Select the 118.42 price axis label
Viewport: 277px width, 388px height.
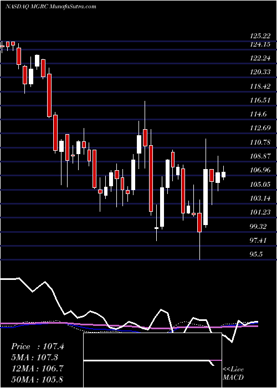[x=260, y=86]
